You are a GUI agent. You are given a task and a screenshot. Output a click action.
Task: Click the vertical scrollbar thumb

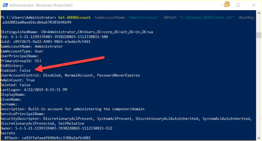point(259,34)
